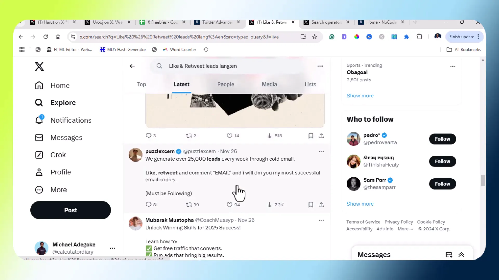Switch to the Media tab
499x280 pixels.
(269, 84)
